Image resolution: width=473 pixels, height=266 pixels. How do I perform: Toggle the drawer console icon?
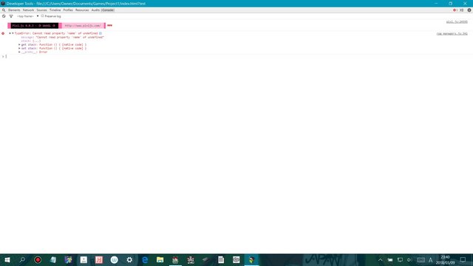click(461, 10)
